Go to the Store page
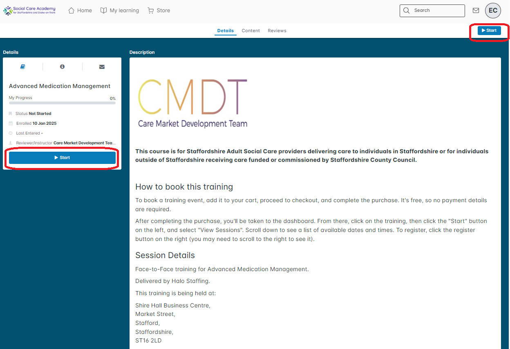 click(159, 11)
